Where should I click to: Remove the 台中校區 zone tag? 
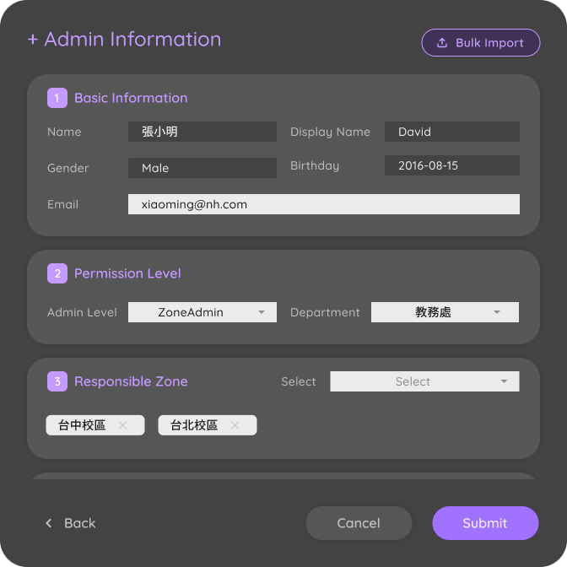(122, 425)
